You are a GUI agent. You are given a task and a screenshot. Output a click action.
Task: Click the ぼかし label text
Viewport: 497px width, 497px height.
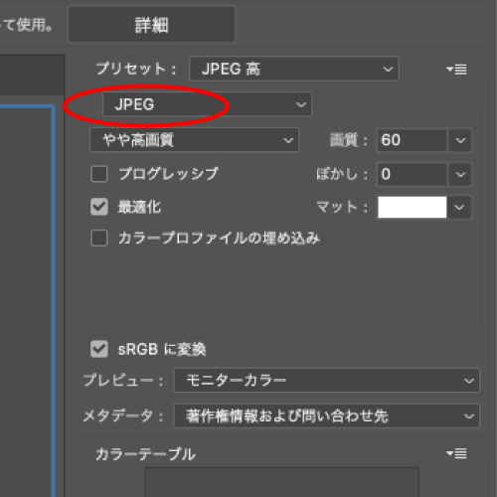(342, 174)
